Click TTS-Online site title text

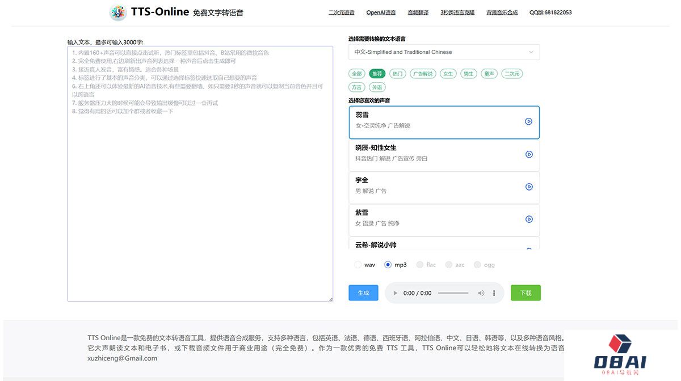(x=160, y=11)
